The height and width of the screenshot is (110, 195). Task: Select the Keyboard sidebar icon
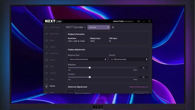(46, 73)
